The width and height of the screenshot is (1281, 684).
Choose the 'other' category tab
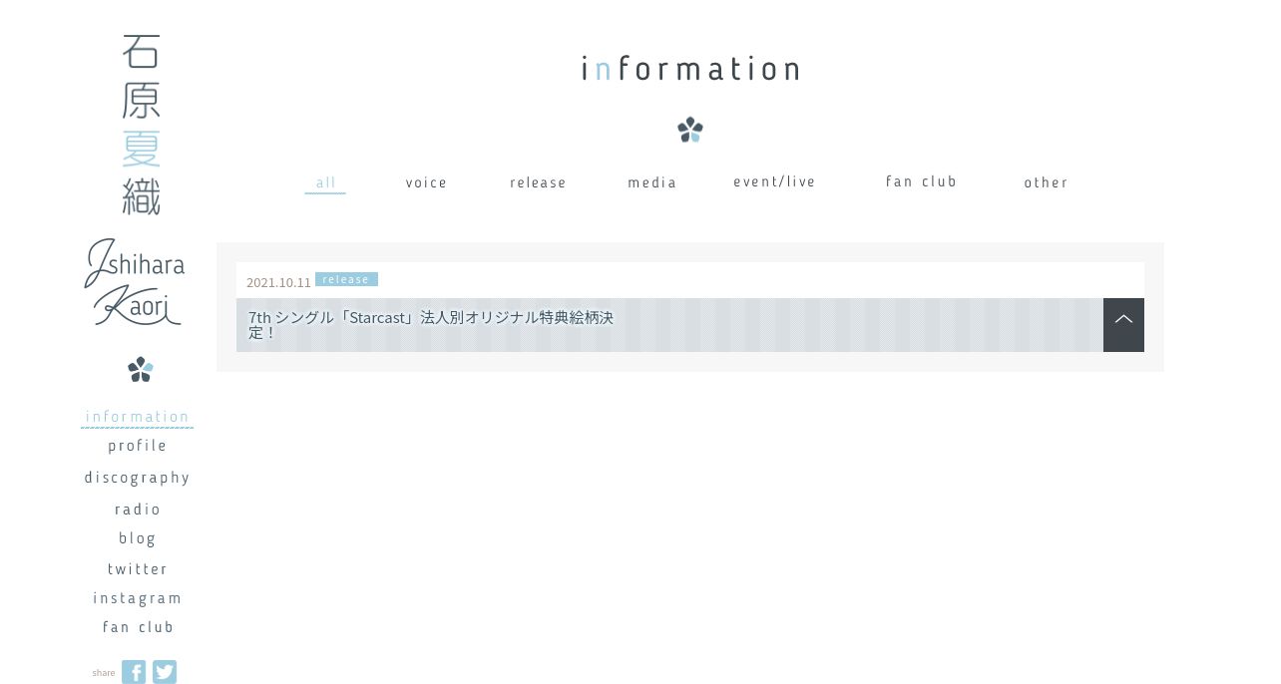(1047, 182)
